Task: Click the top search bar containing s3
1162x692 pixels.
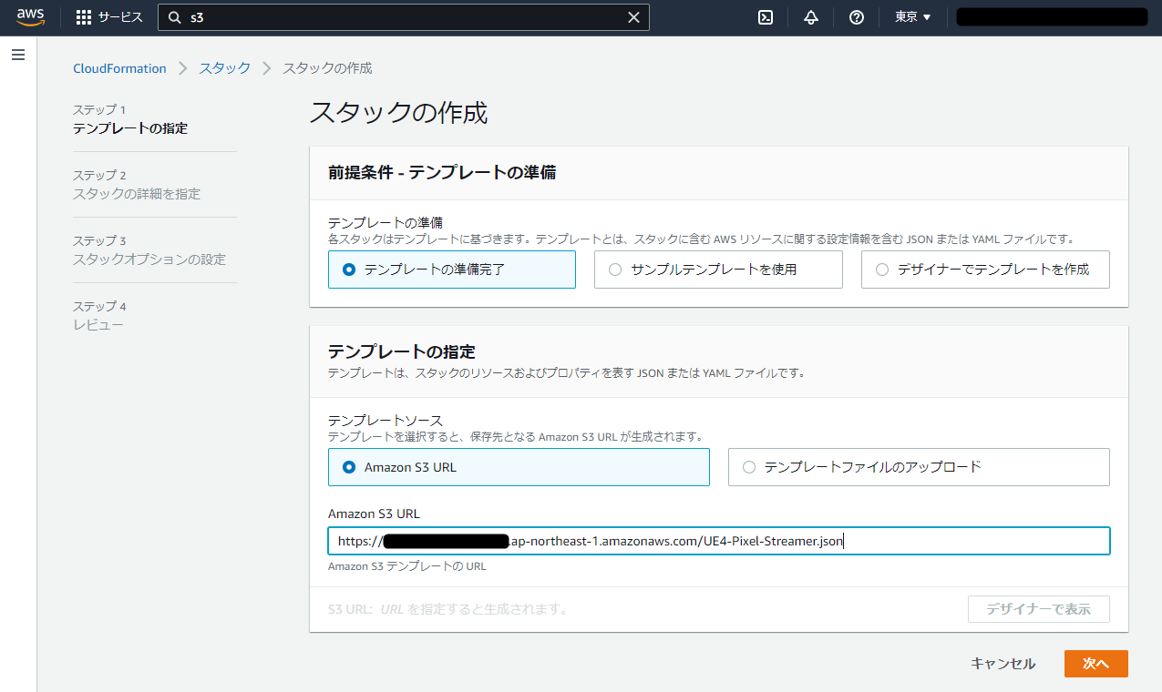Action: pyautogui.click(x=404, y=17)
